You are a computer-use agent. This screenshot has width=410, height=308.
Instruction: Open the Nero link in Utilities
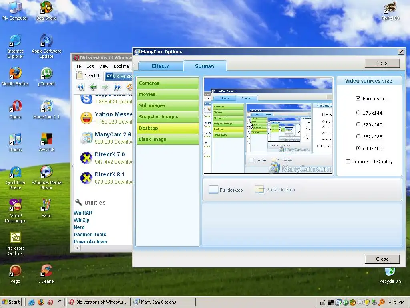pyautogui.click(x=79, y=227)
